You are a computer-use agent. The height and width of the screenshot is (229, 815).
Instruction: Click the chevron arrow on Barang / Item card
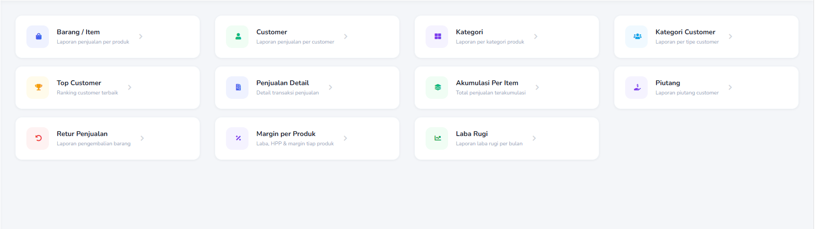141,37
